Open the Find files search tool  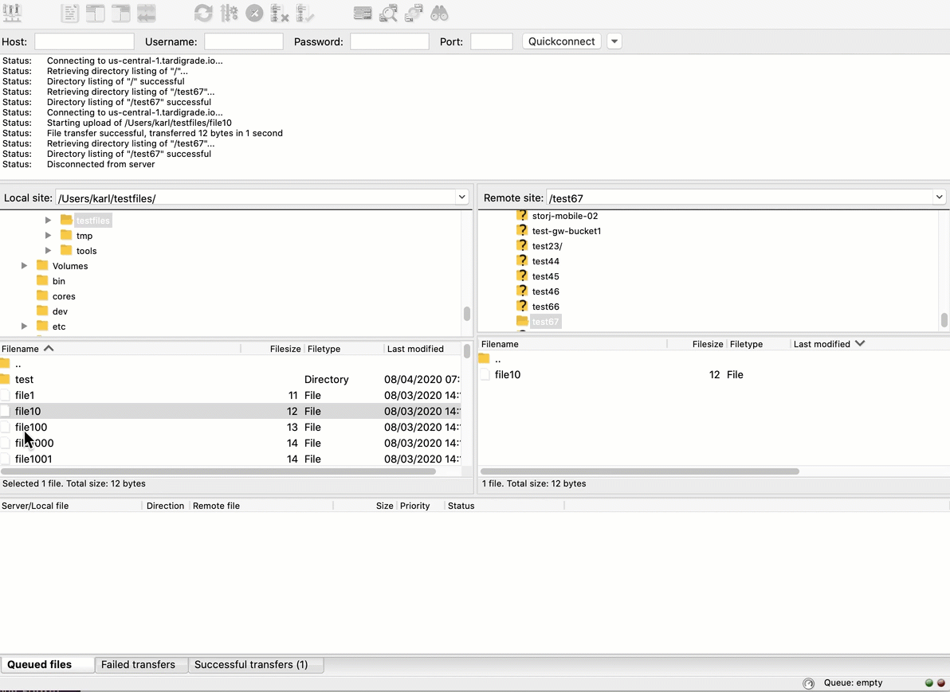coord(439,13)
